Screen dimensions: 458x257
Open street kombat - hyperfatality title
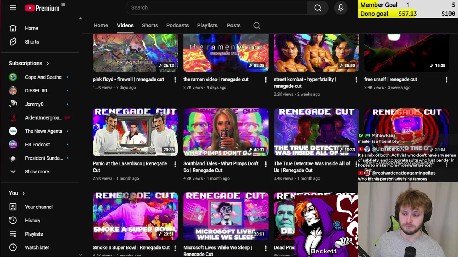coord(305,83)
